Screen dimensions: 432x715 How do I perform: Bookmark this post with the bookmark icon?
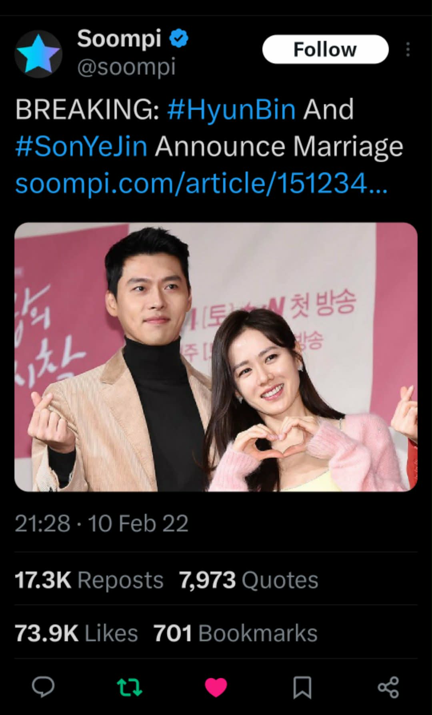click(302, 687)
